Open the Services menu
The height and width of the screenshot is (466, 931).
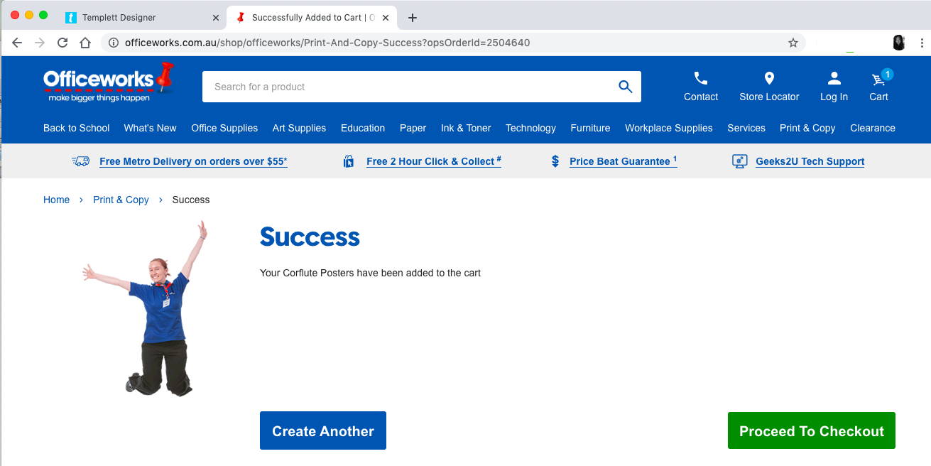[746, 128]
